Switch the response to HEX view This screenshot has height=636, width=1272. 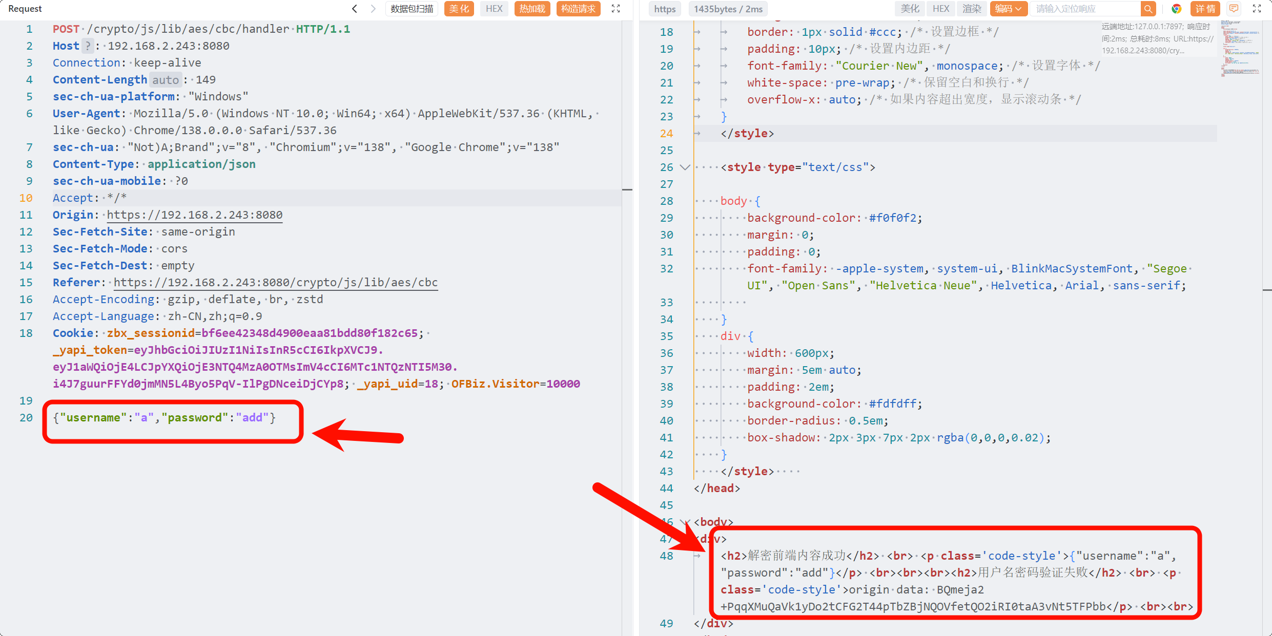940,9
